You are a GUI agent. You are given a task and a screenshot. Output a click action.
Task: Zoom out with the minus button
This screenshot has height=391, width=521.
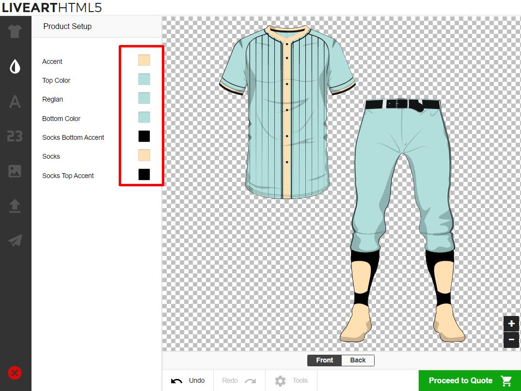point(511,340)
